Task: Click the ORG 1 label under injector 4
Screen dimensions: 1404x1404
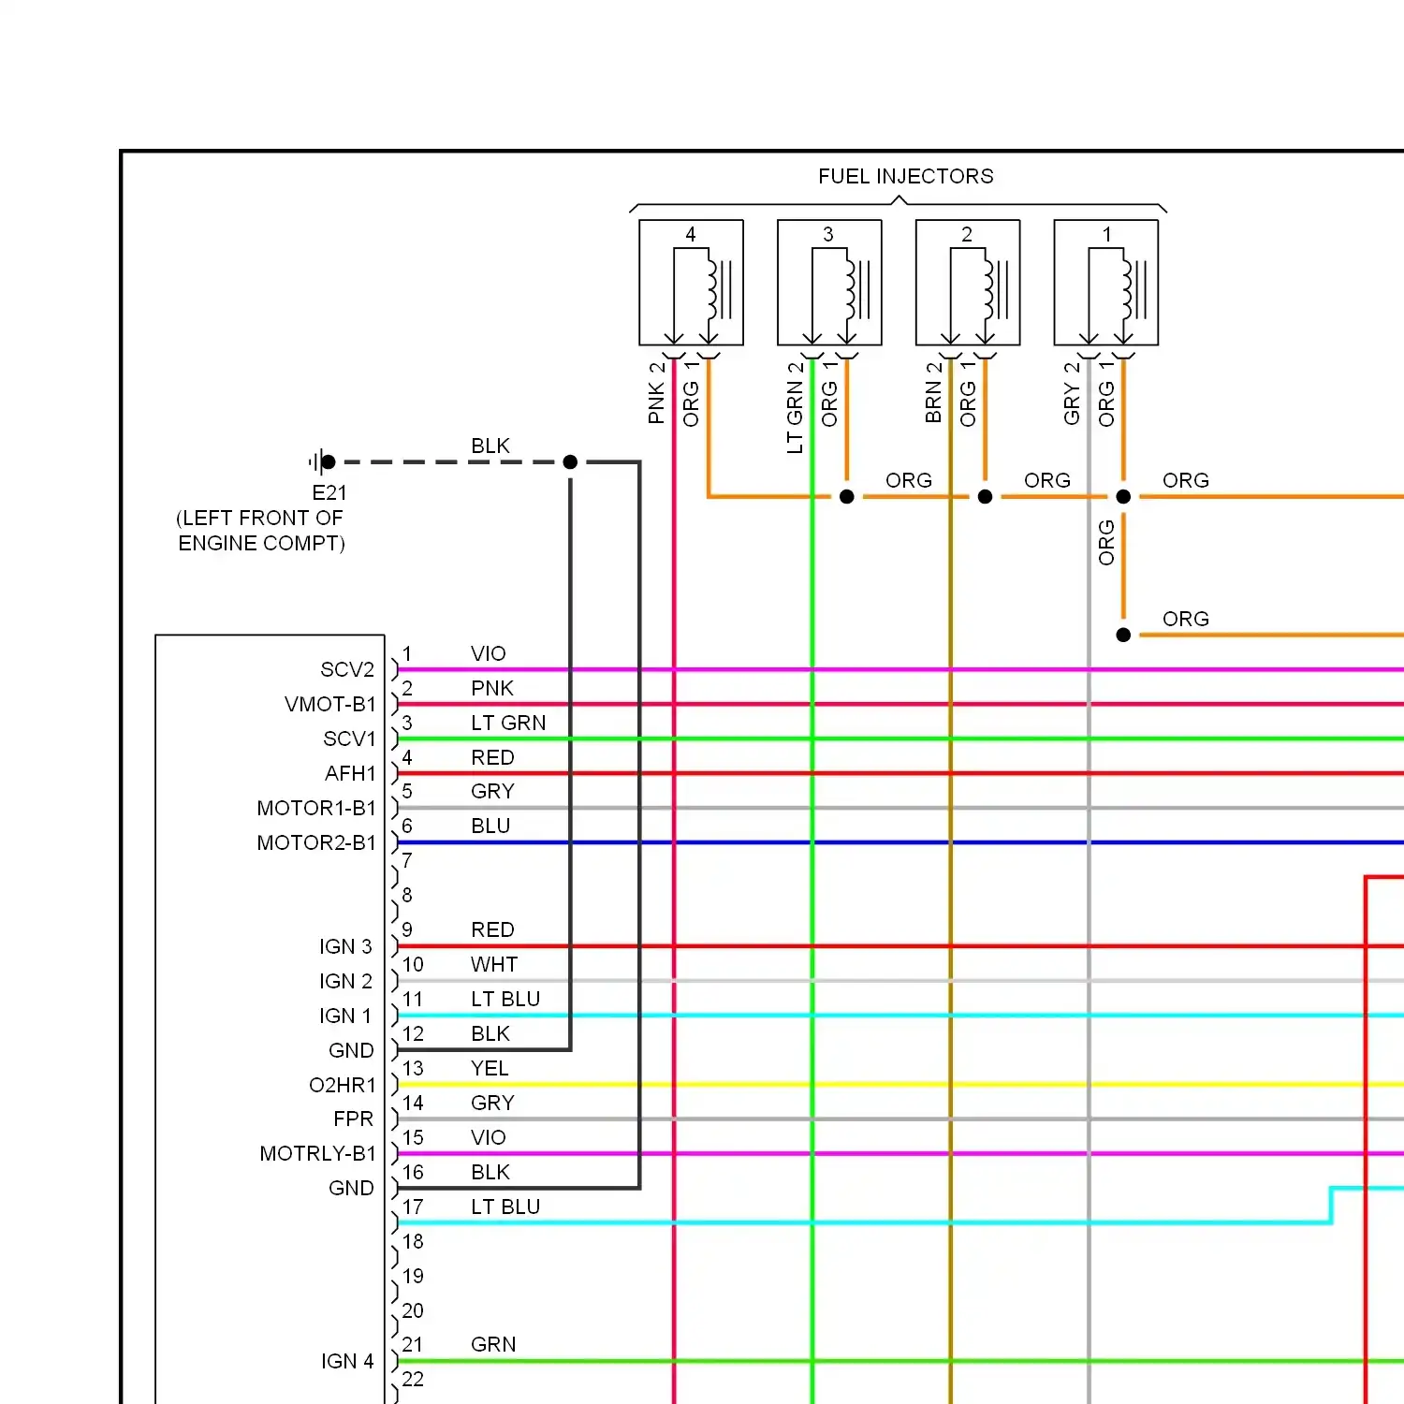Action: [691, 393]
